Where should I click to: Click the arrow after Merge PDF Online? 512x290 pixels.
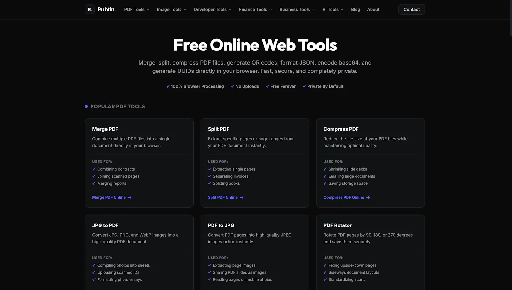click(x=130, y=198)
